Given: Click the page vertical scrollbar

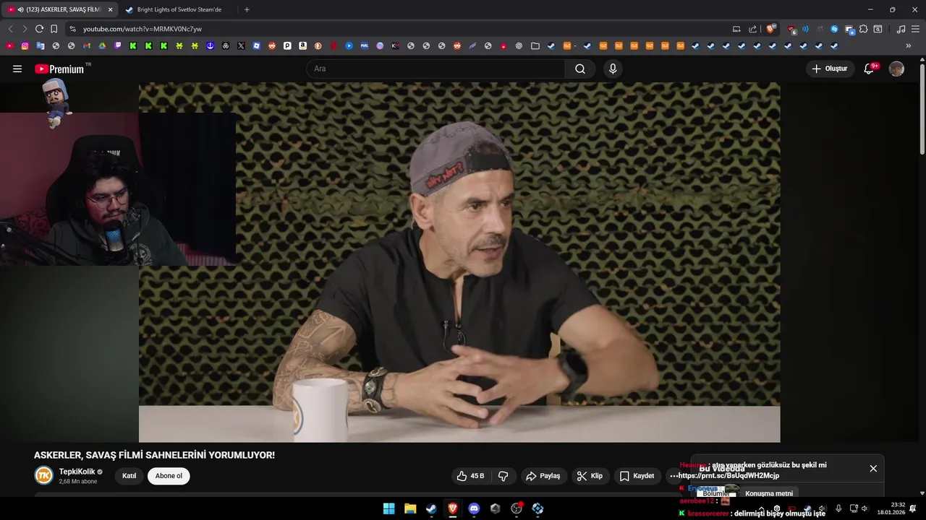Looking at the screenshot, I should (x=922, y=108).
